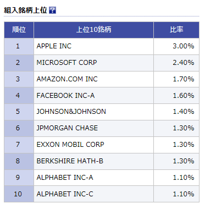Select ALPHABET INC-A in the table
This screenshot has height=209, width=205.
tap(65, 178)
